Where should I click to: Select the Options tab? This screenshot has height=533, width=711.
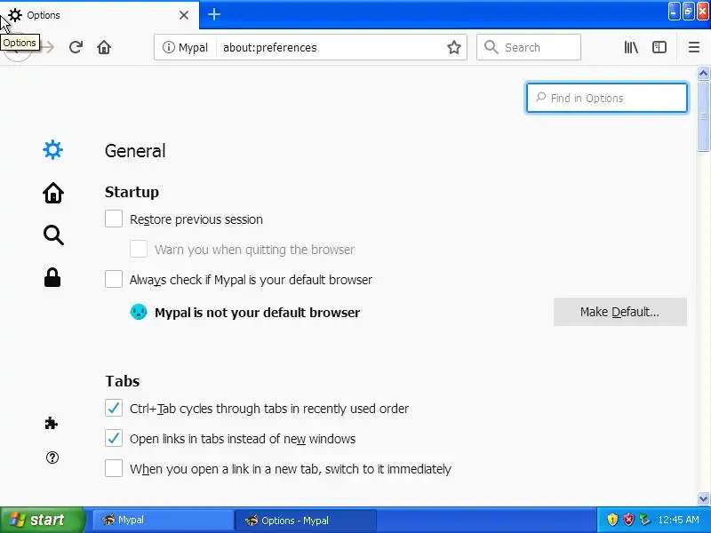[x=100, y=15]
